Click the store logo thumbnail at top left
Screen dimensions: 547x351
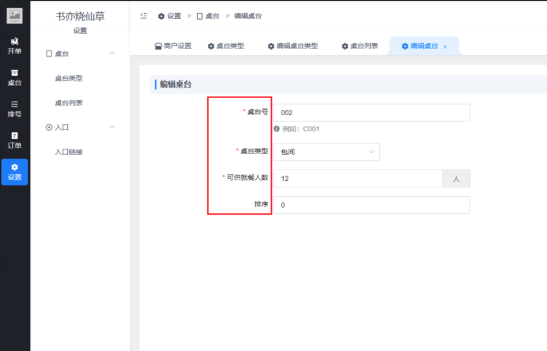pos(14,15)
